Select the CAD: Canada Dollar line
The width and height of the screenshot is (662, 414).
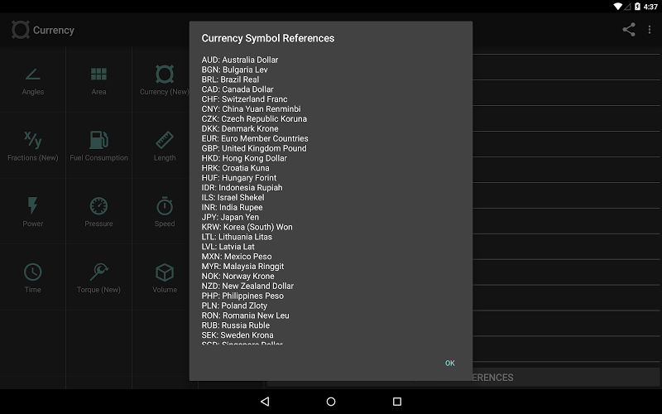coord(237,89)
